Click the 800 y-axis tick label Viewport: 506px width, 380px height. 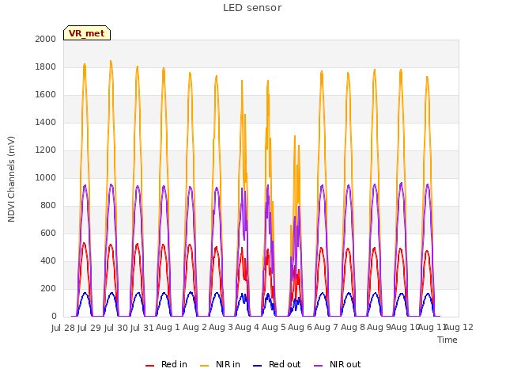click(48, 206)
